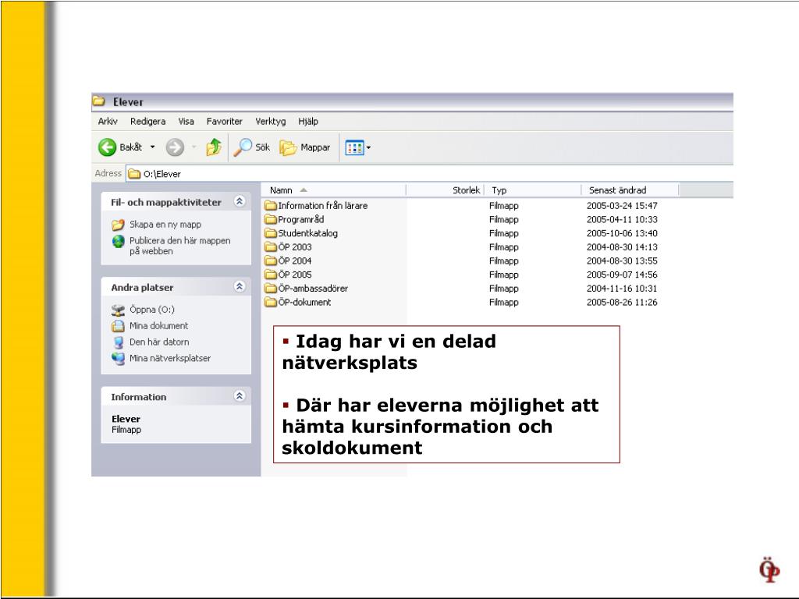Open the Arkiv menu

[x=108, y=121]
